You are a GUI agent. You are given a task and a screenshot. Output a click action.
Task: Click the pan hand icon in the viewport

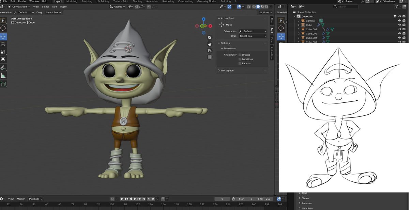point(210,44)
